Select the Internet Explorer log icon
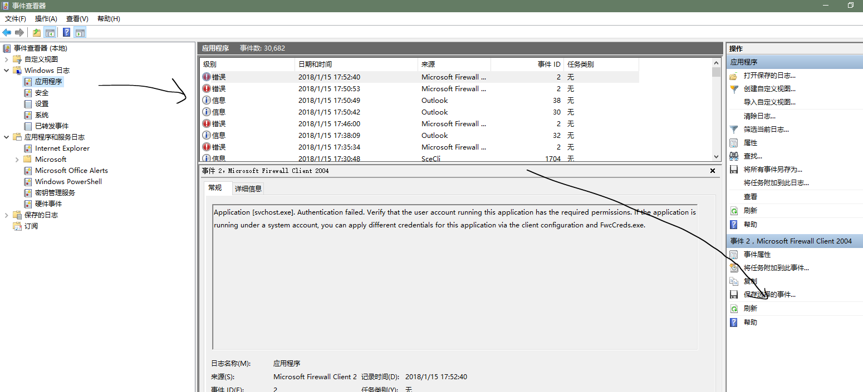This screenshot has height=392, width=863. [28, 148]
